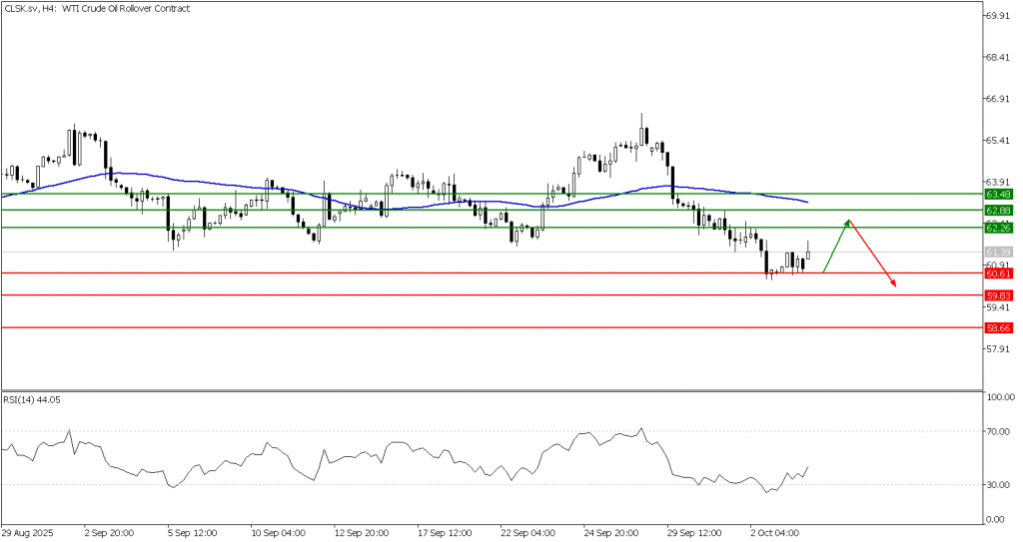Select the green upward forecast arrow
This screenshot has height=542, width=1023.
[x=836, y=246]
